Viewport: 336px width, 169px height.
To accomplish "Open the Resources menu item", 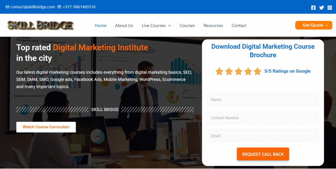I will 213,26.
